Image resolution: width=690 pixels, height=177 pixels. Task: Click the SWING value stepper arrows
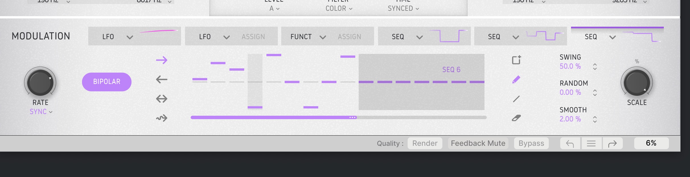tap(595, 67)
